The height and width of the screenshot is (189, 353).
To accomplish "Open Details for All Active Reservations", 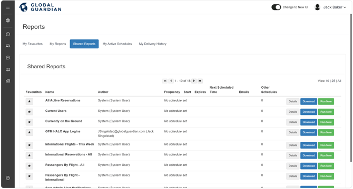I will pyautogui.click(x=292, y=101).
